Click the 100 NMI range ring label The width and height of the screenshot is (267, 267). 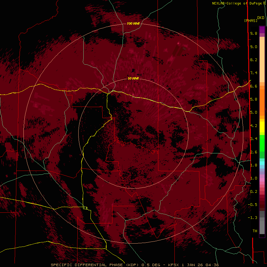point(133,23)
